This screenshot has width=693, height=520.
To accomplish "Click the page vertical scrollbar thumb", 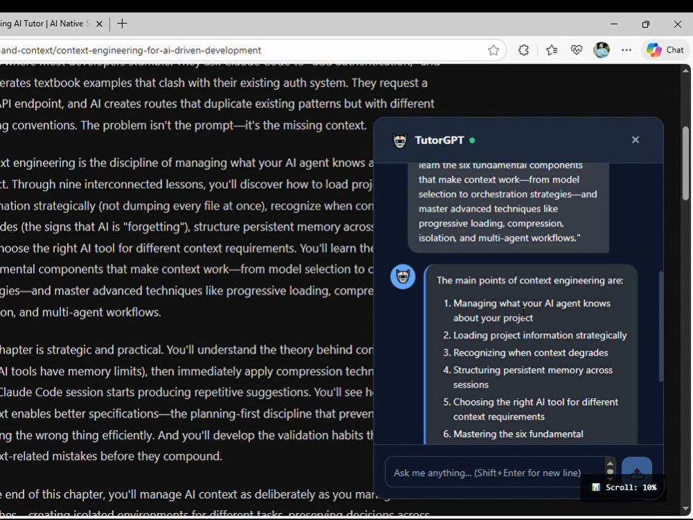I will [685, 163].
